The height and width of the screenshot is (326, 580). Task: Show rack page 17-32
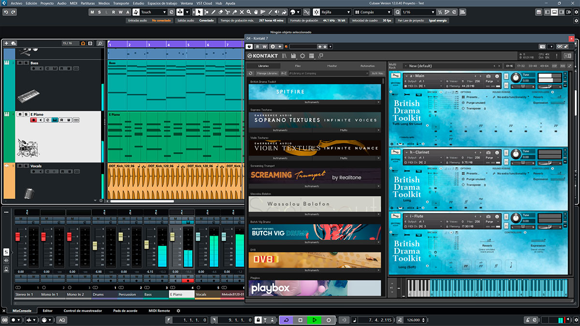pyautogui.click(x=521, y=66)
